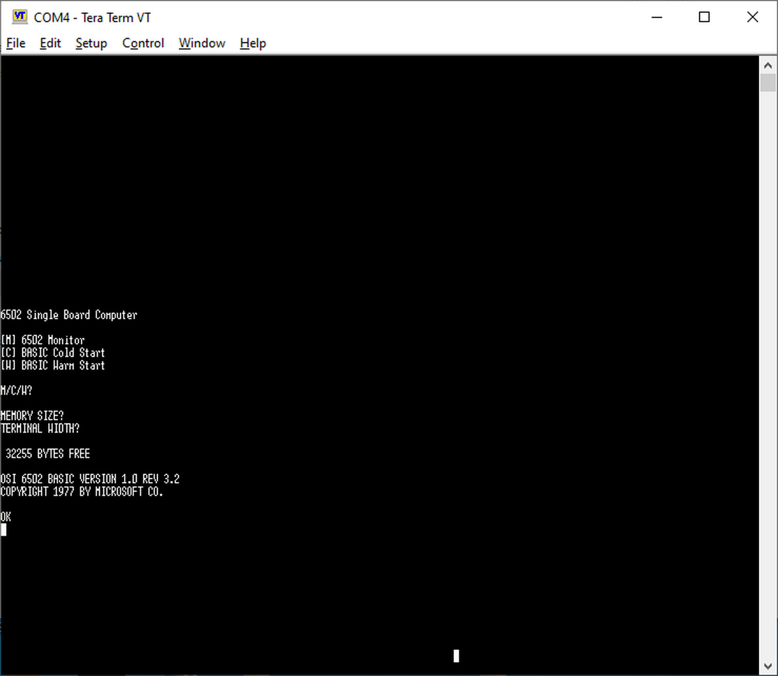Click the "MEMORY SIZE?" prompt line

pos(32,416)
